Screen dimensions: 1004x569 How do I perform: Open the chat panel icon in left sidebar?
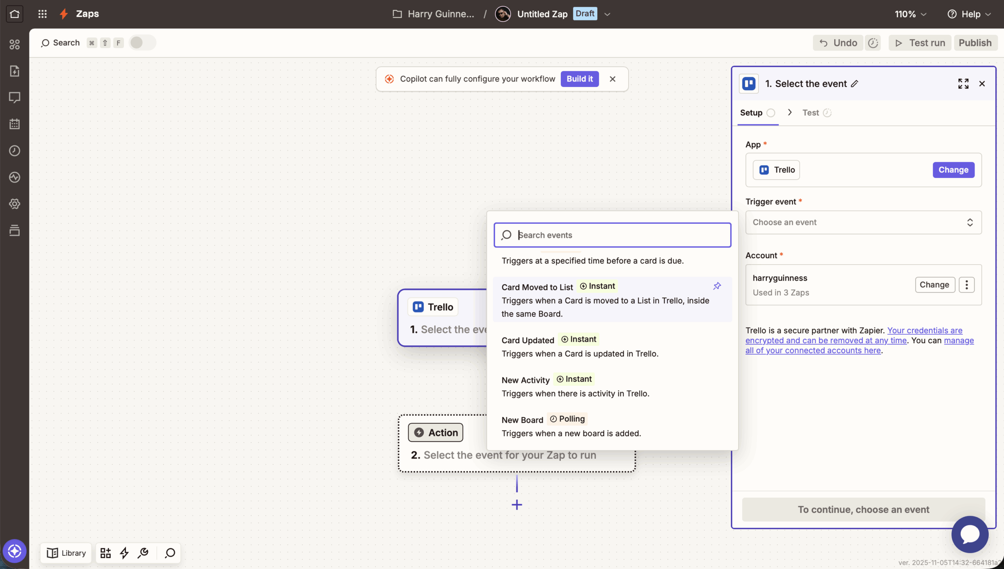(x=15, y=97)
